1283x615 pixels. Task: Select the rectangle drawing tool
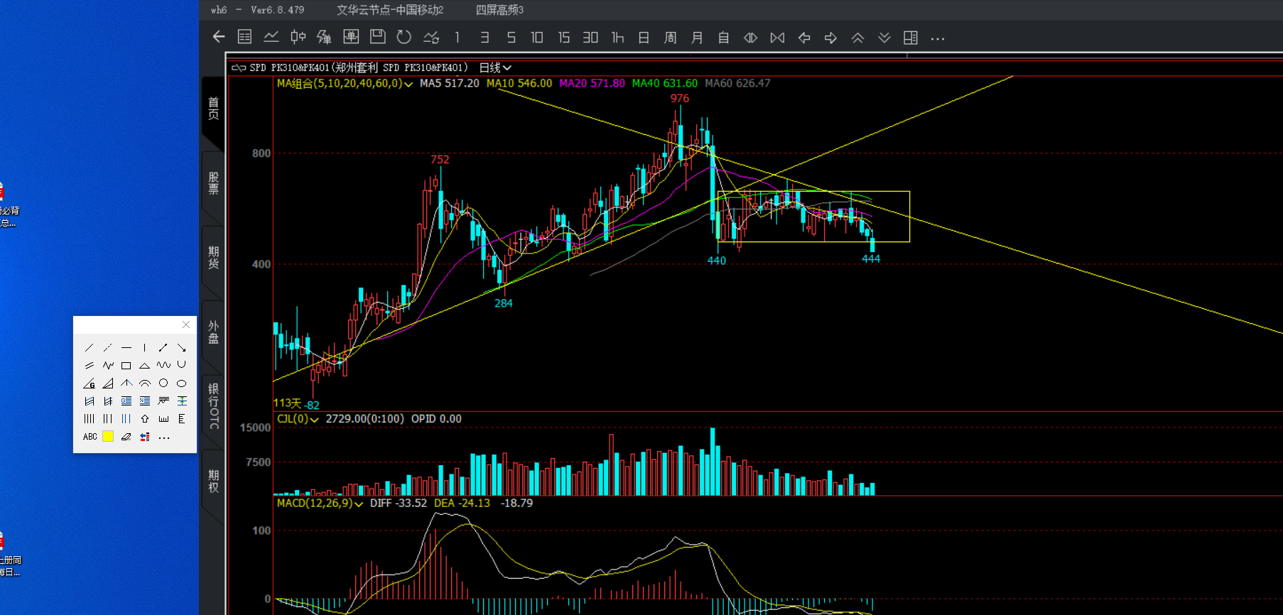click(x=126, y=366)
